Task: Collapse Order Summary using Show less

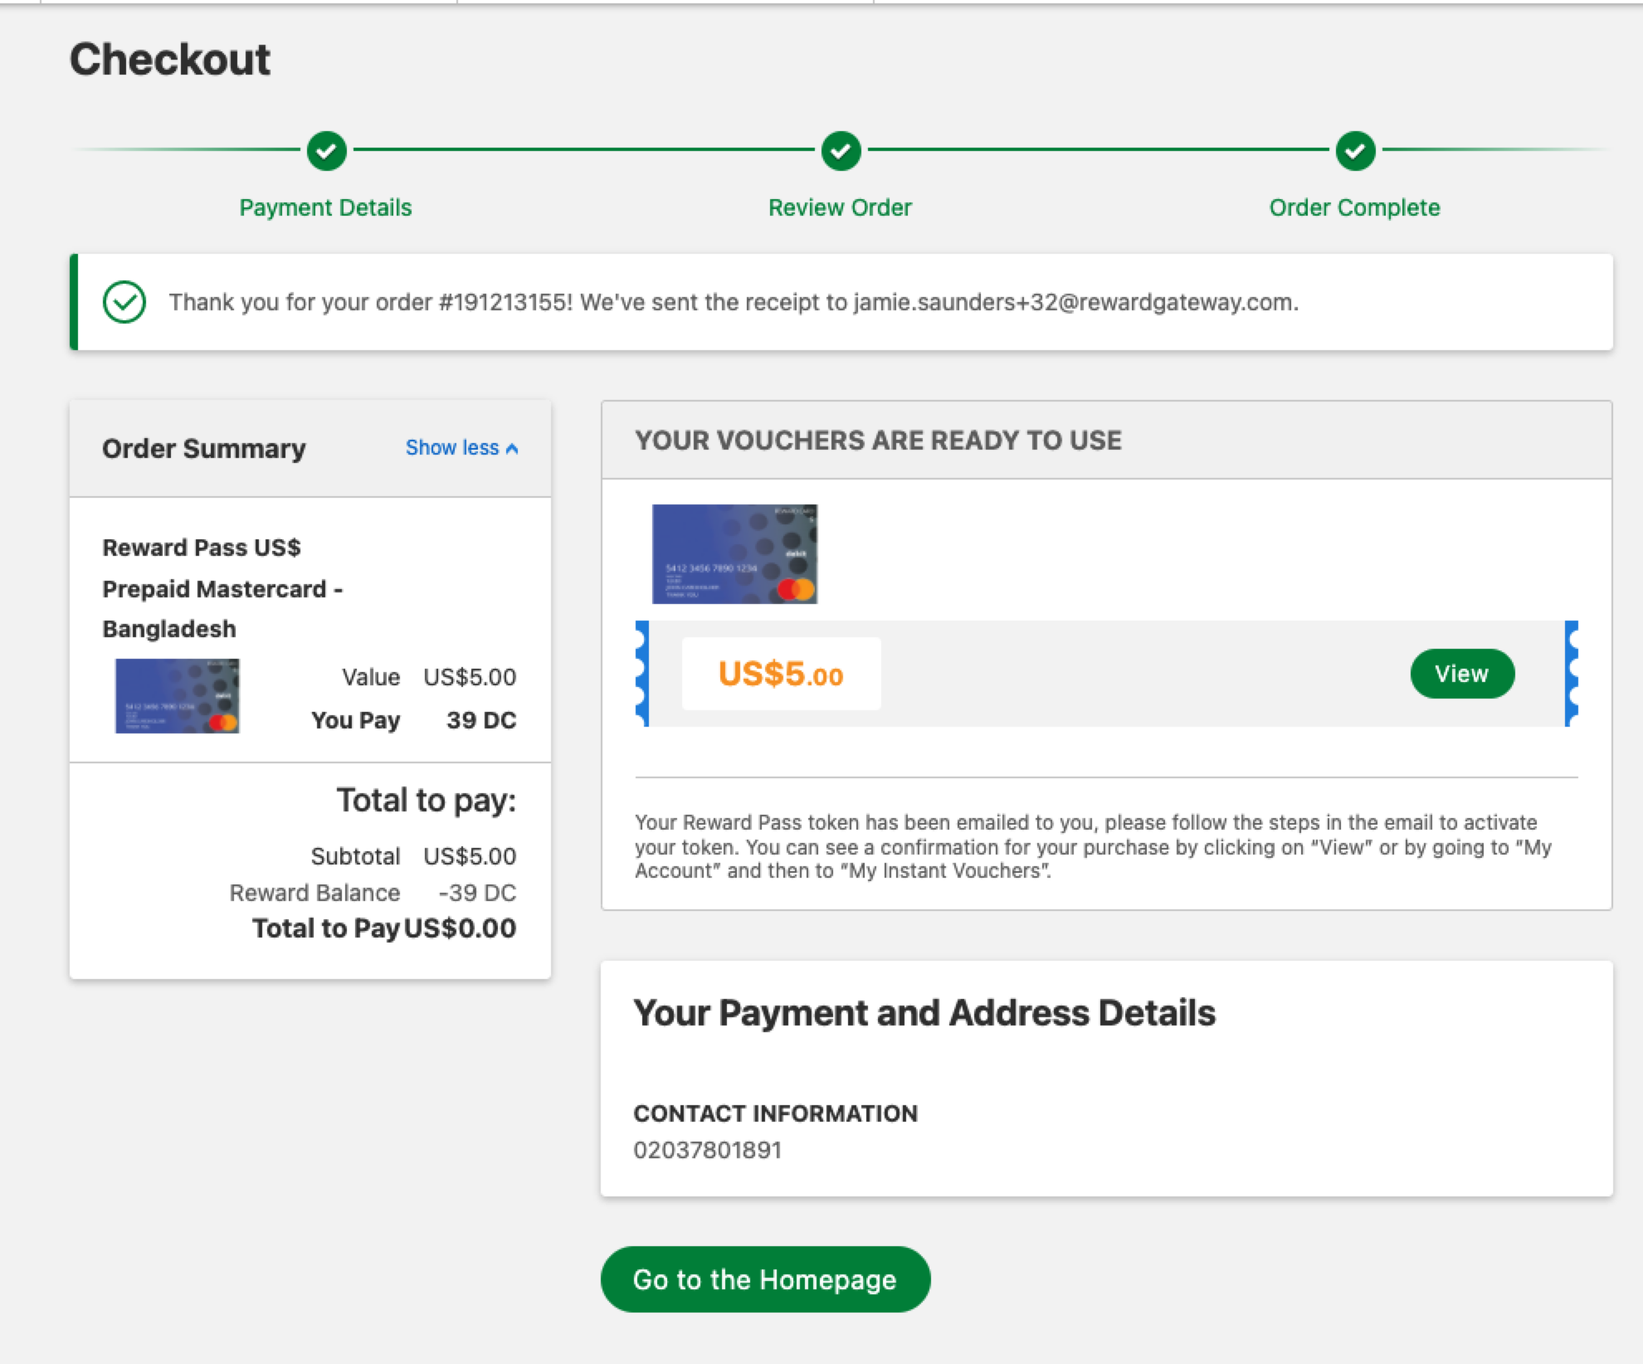Action: tap(452, 448)
